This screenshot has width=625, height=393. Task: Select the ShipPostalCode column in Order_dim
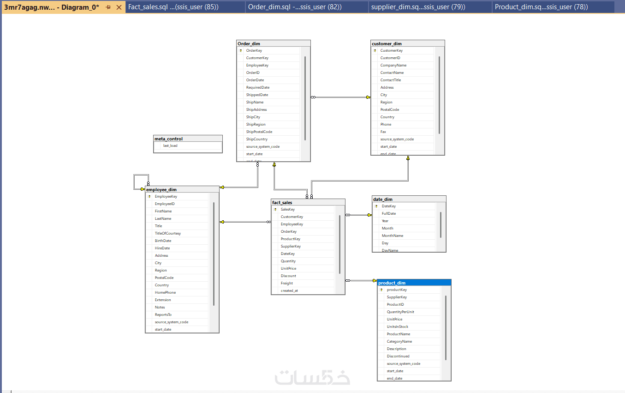[x=268, y=132]
